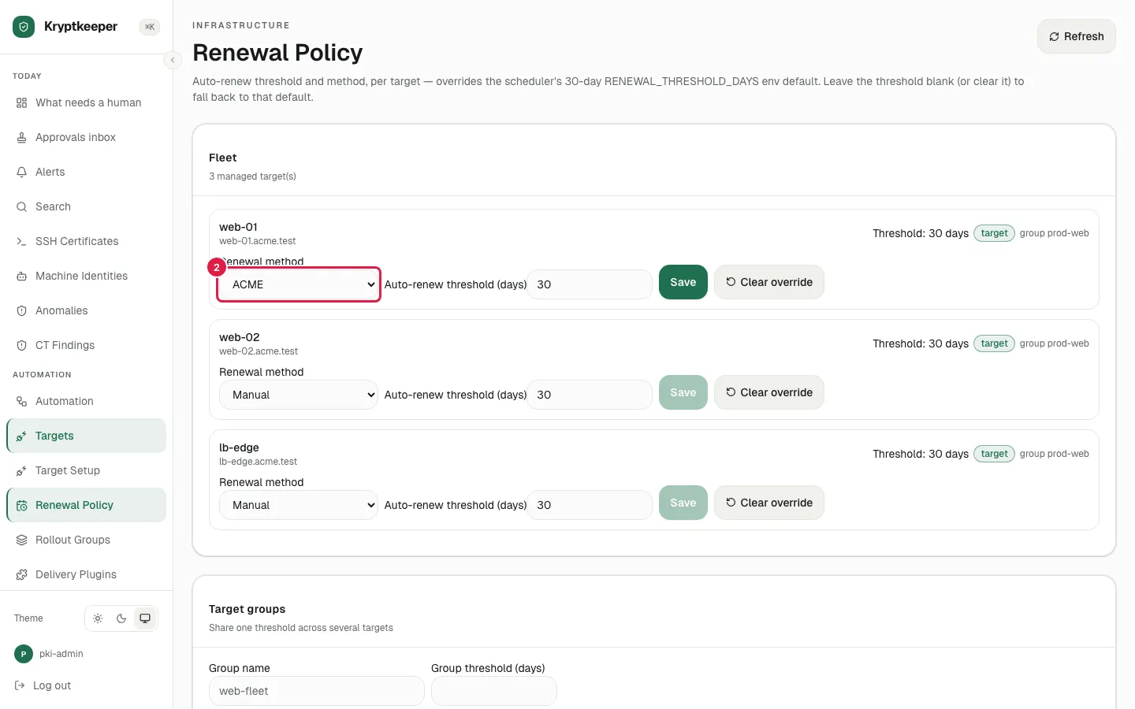Click web-02 auto-renew threshold field
This screenshot has width=1135, height=709.
pyautogui.click(x=590, y=395)
